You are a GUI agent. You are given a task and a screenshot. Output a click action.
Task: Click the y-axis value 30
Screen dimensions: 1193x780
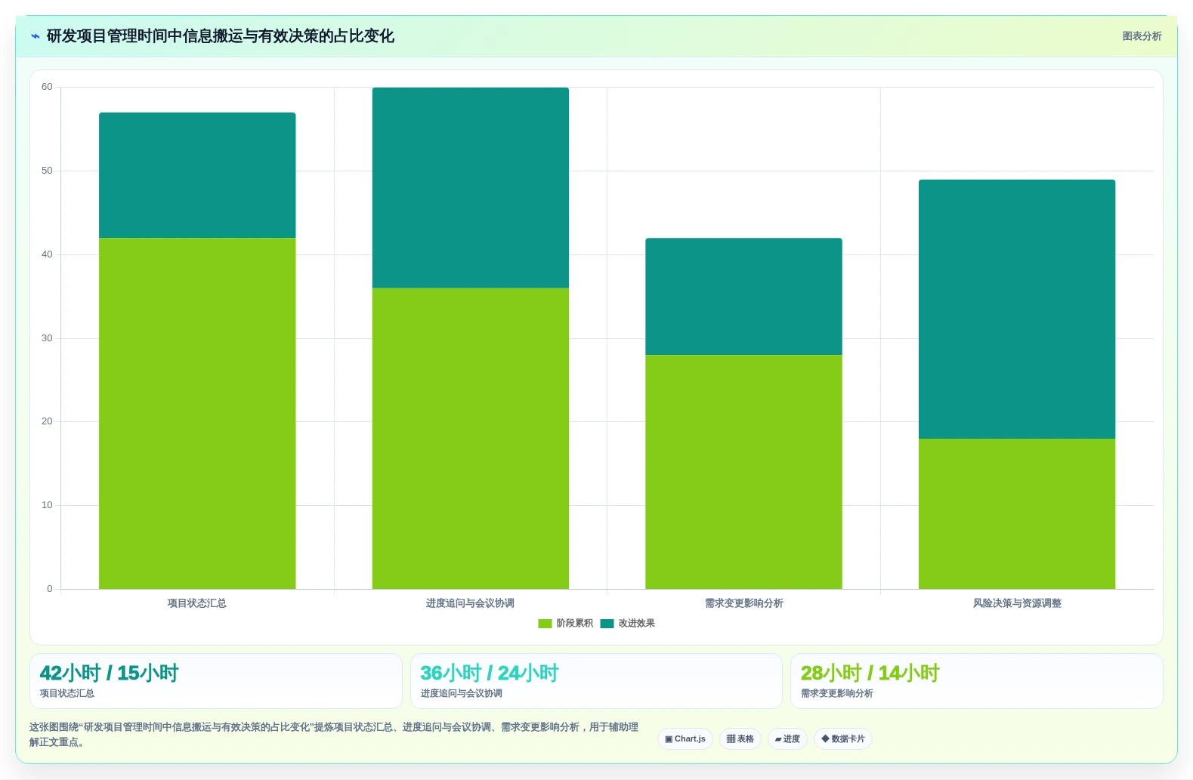[x=47, y=338]
